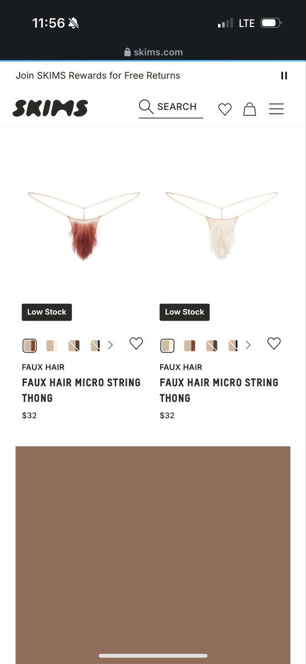Favorite the white faux hair thong
306x664 pixels.
click(x=274, y=344)
